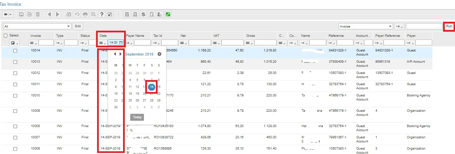The image size is (455, 154).
Task: Click reference 37938406-1 cell
Action: (x=337, y=62)
